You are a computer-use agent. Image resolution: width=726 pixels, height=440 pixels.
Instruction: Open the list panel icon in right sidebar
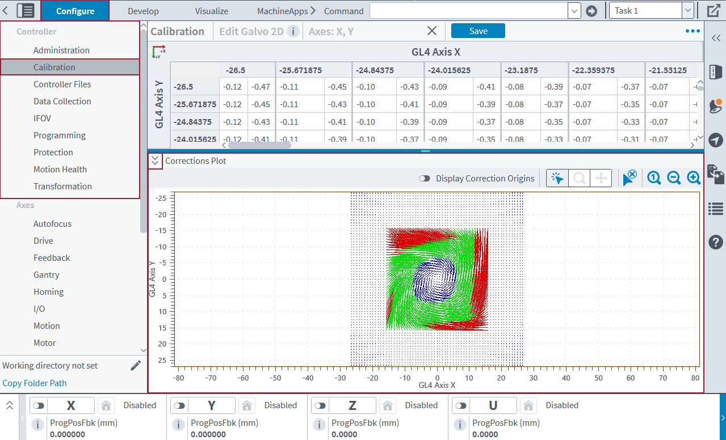coord(715,209)
